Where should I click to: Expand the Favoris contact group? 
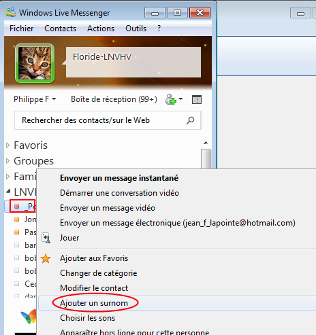coord(7,145)
